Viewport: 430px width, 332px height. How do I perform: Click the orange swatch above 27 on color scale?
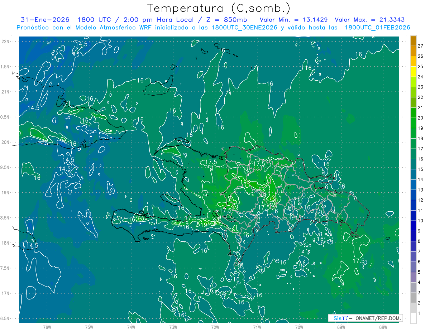pos(413,41)
